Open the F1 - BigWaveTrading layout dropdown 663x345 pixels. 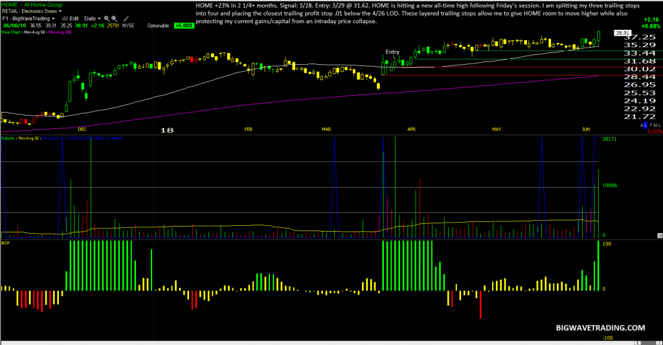[28, 19]
